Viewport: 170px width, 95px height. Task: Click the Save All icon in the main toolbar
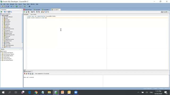point(8,6)
